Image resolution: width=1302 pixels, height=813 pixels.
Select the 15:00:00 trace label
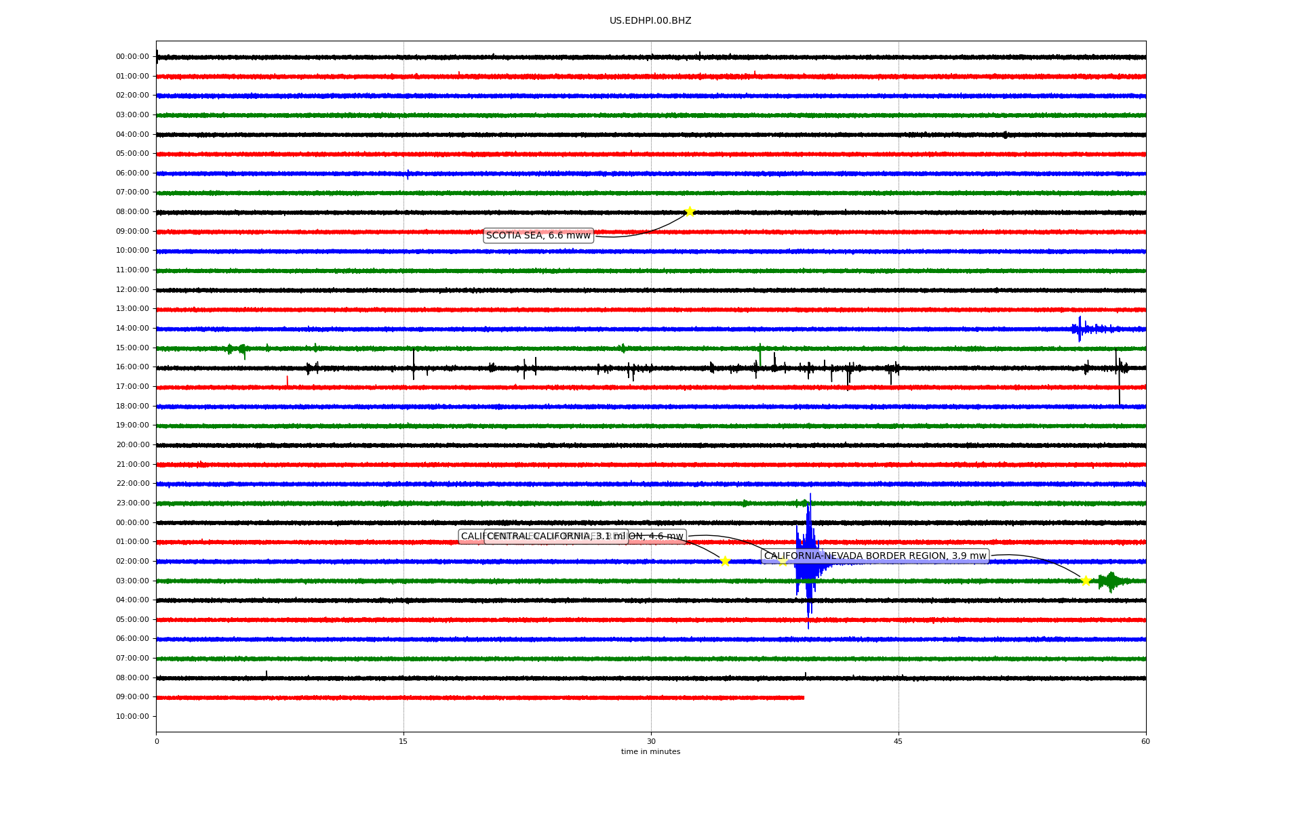[x=132, y=348]
